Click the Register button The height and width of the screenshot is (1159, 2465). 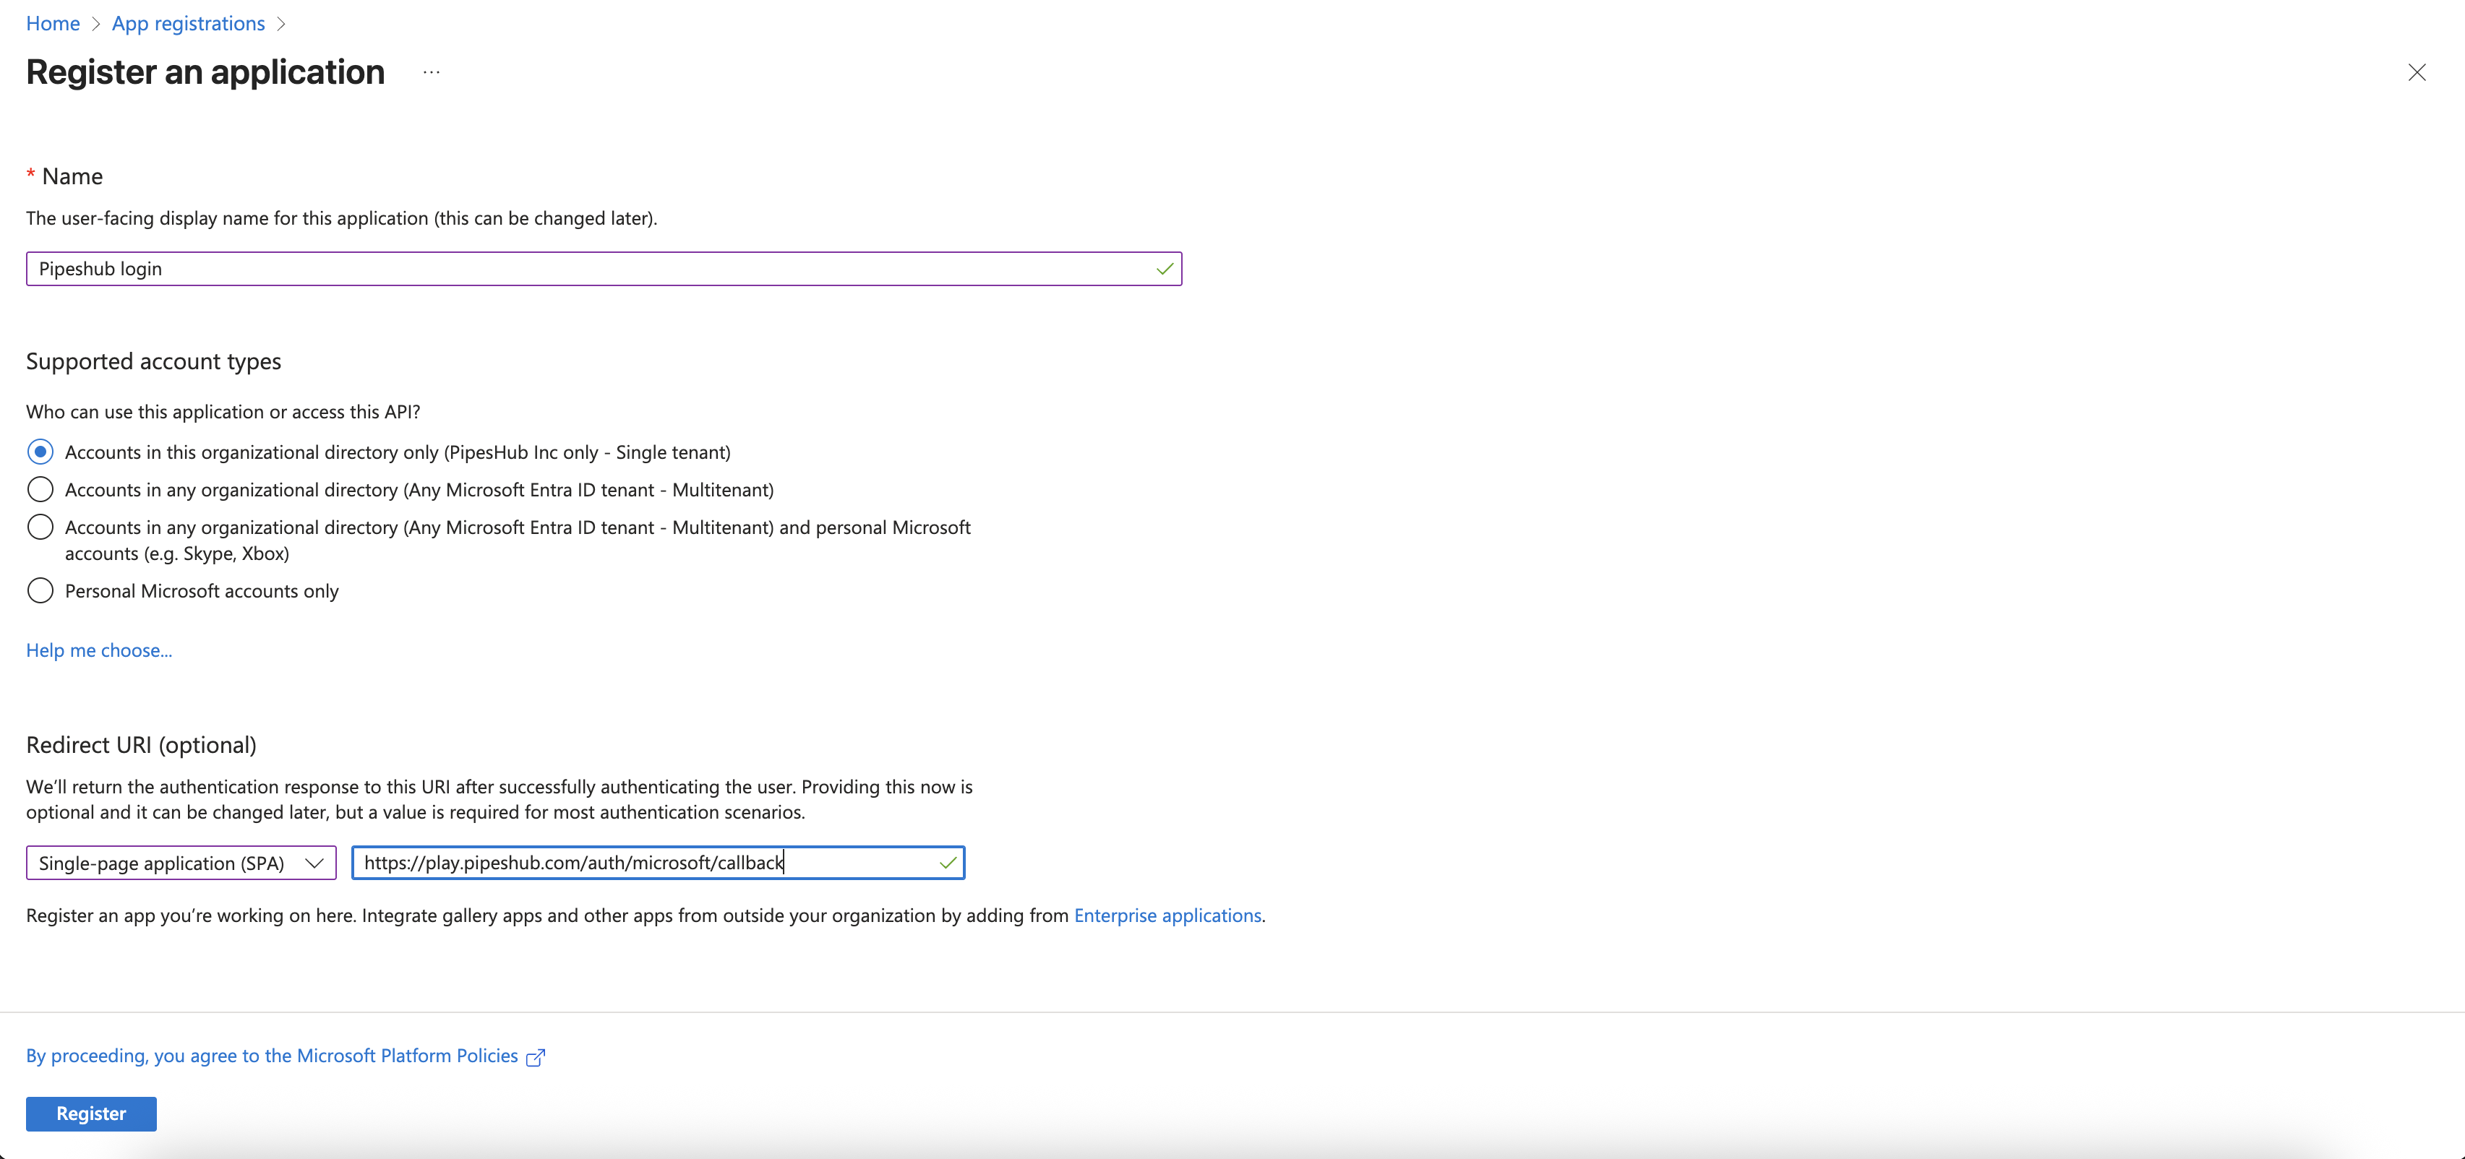91,1113
